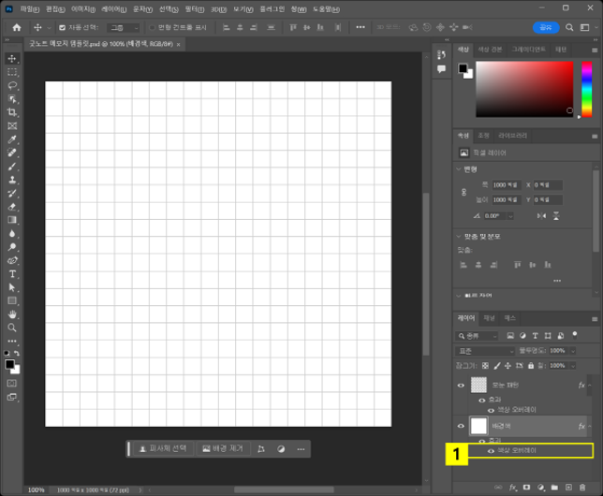
Task: Switch to the 채널 (Channels) panel tab
Action: 490,318
